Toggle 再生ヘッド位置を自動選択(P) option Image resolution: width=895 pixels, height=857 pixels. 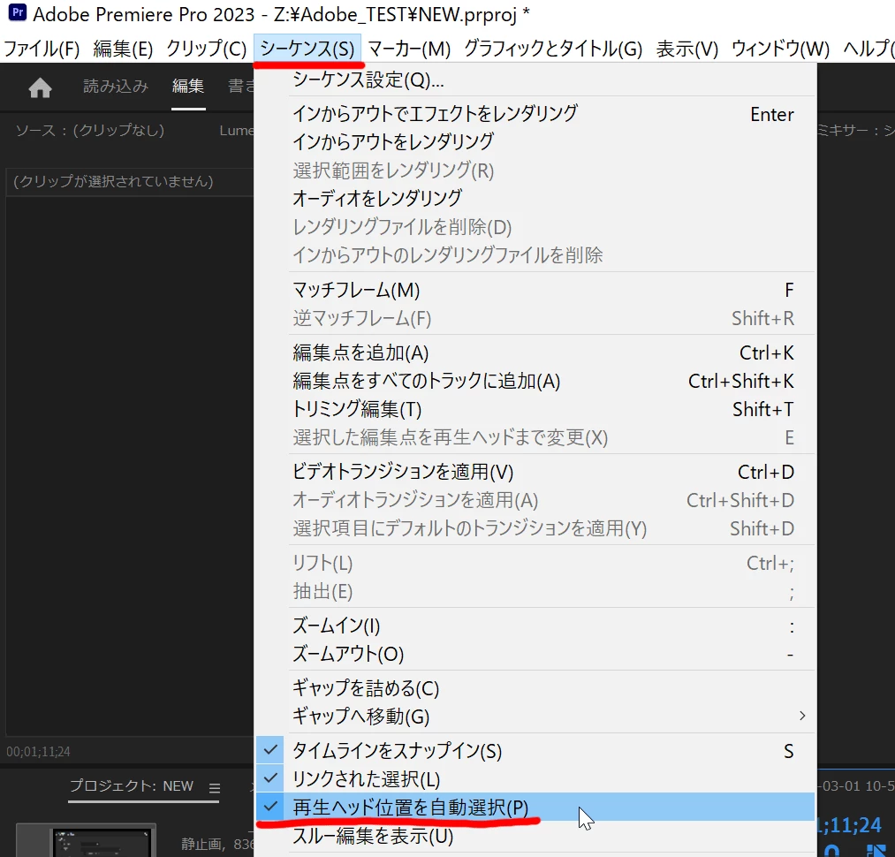tap(535, 807)
